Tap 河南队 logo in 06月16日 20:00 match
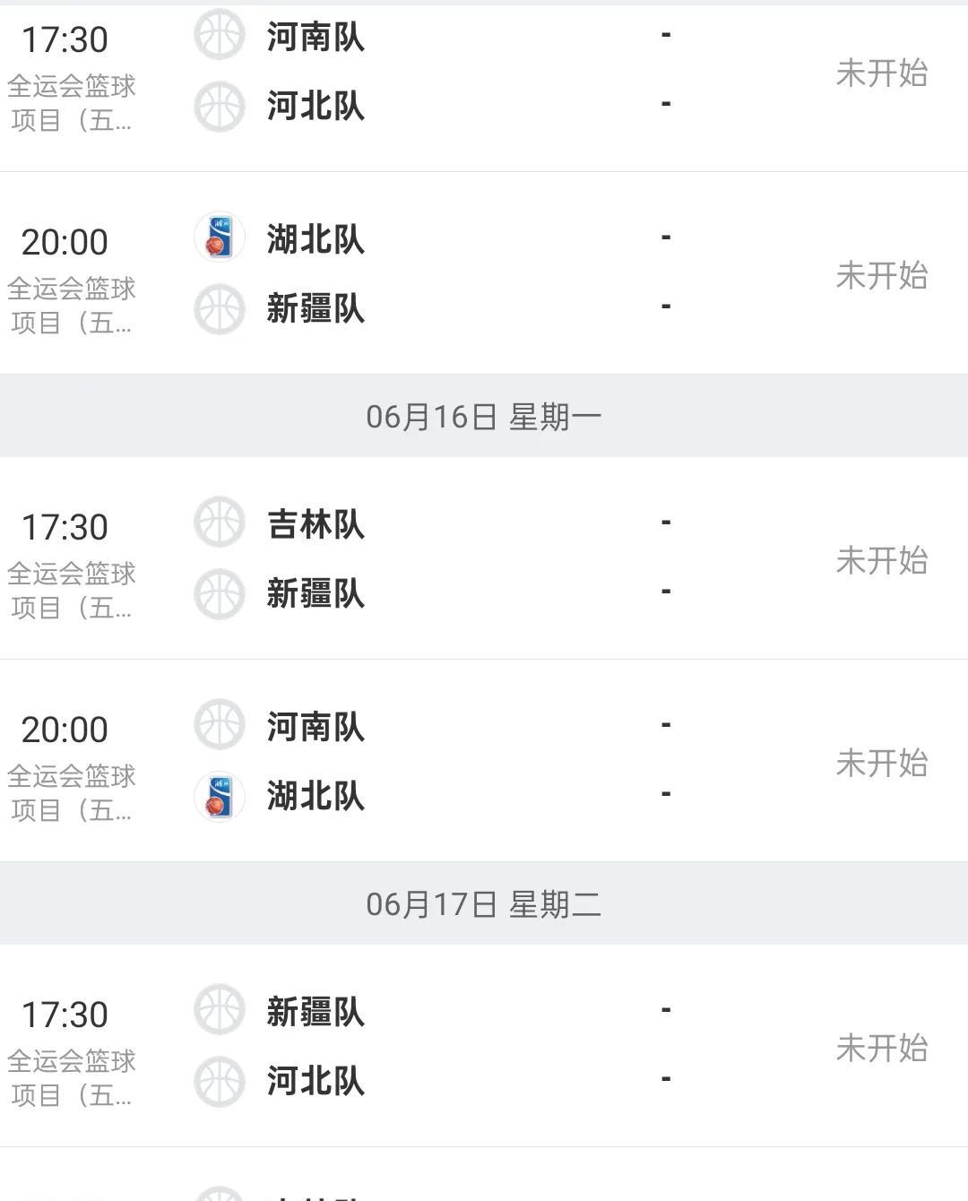Screen dimensions: 968x1201 pyautogui.click(x=220, y=725)
